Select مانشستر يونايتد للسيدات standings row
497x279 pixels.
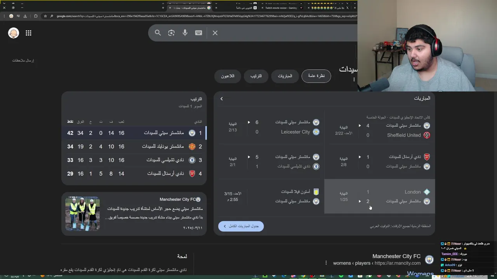click(134, 146)
